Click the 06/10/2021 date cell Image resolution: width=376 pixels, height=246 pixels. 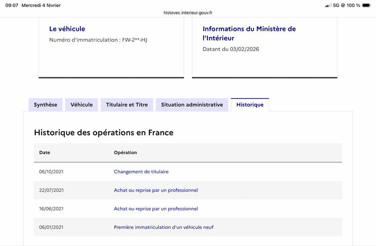(51, 172)
